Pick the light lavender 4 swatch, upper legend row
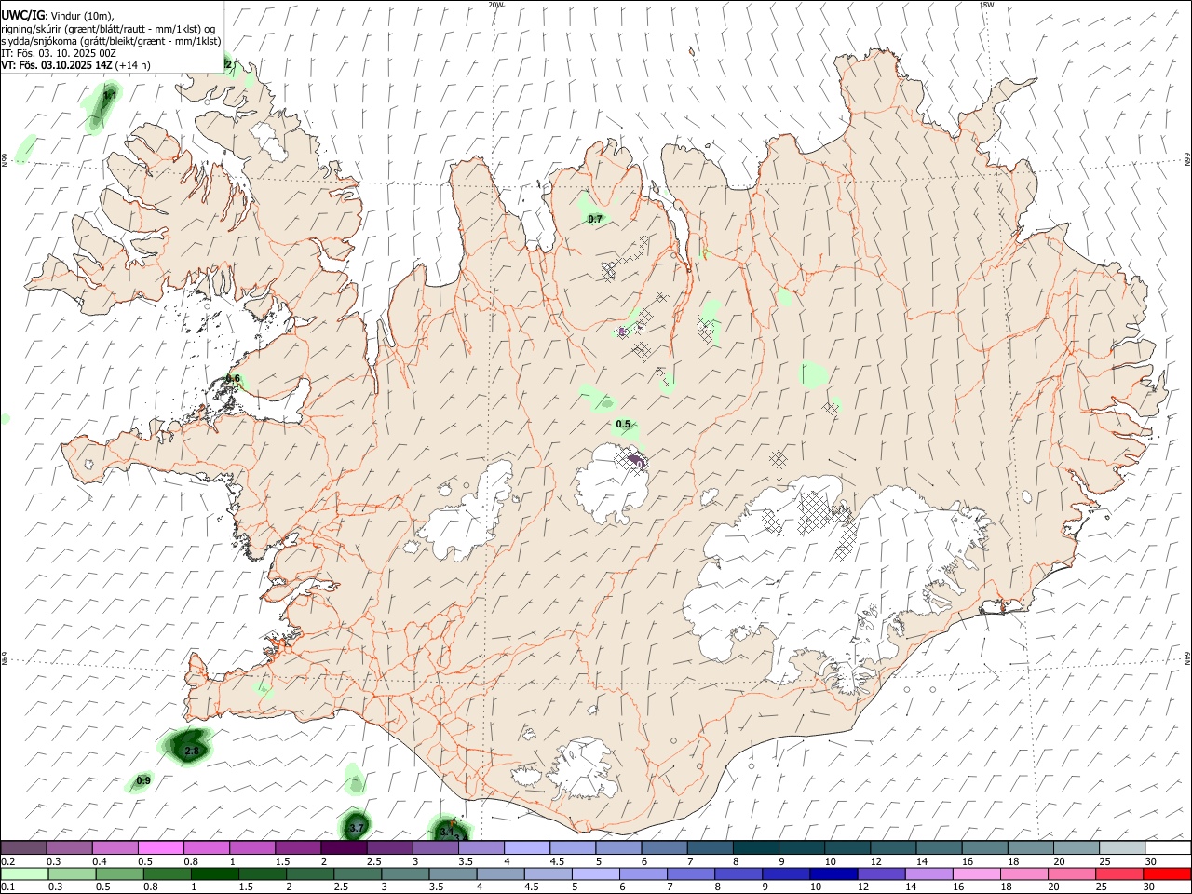1192x894 pixels. click(527, 847)
